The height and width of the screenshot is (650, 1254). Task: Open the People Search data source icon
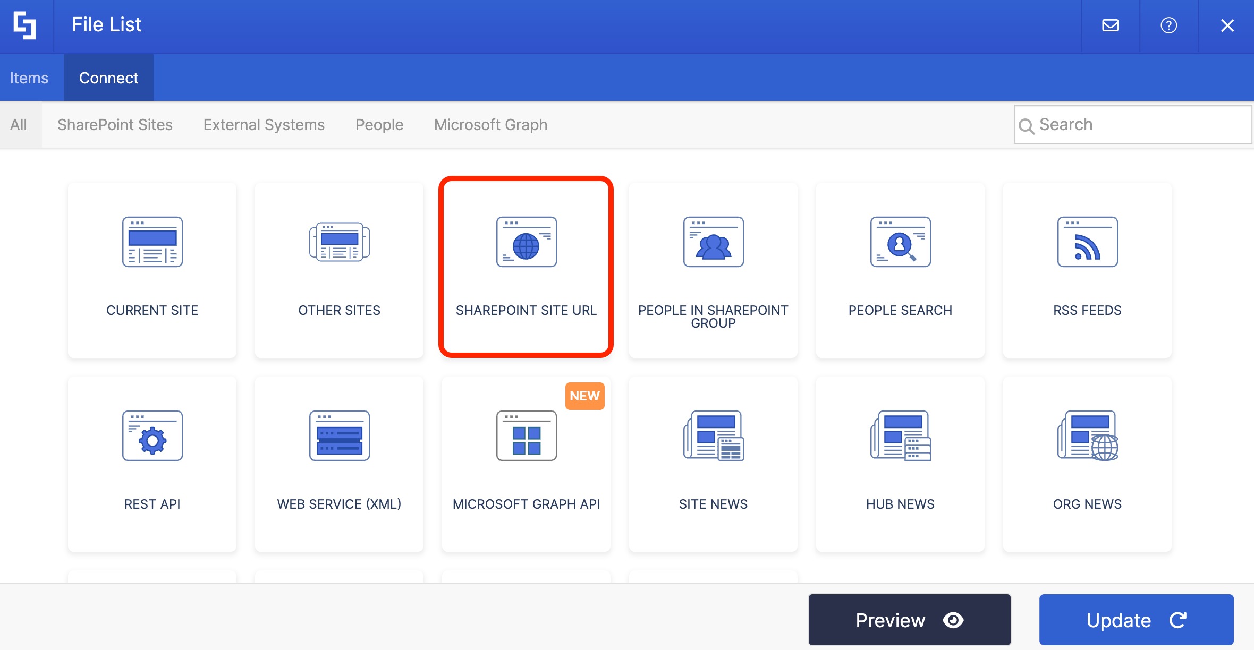pyautogui.click(x=900, y=242)
